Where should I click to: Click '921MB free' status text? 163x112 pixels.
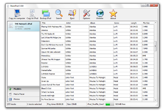pyautogui.click(x=120, y=104)
